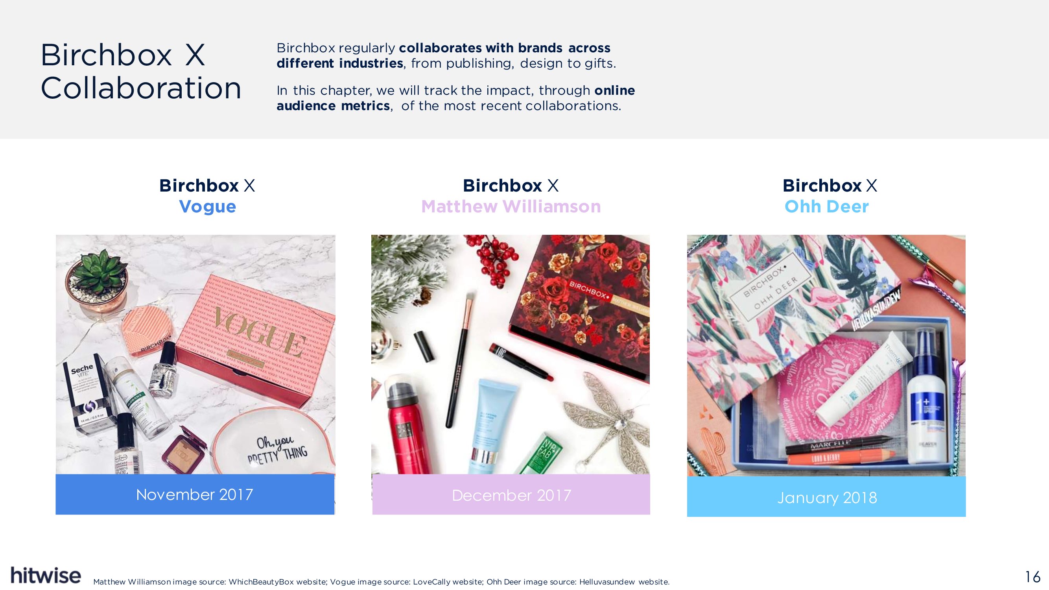
Task: Open the Vogue collaboration box photo
Action: tap(195, 354)
